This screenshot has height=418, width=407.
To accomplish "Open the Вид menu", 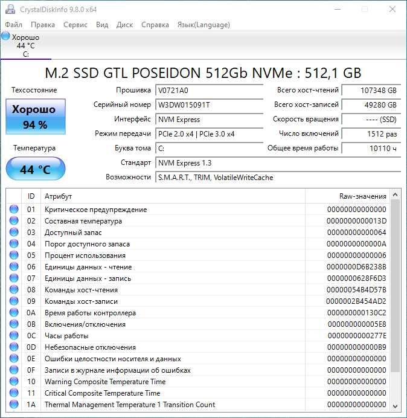I will 102,25.
